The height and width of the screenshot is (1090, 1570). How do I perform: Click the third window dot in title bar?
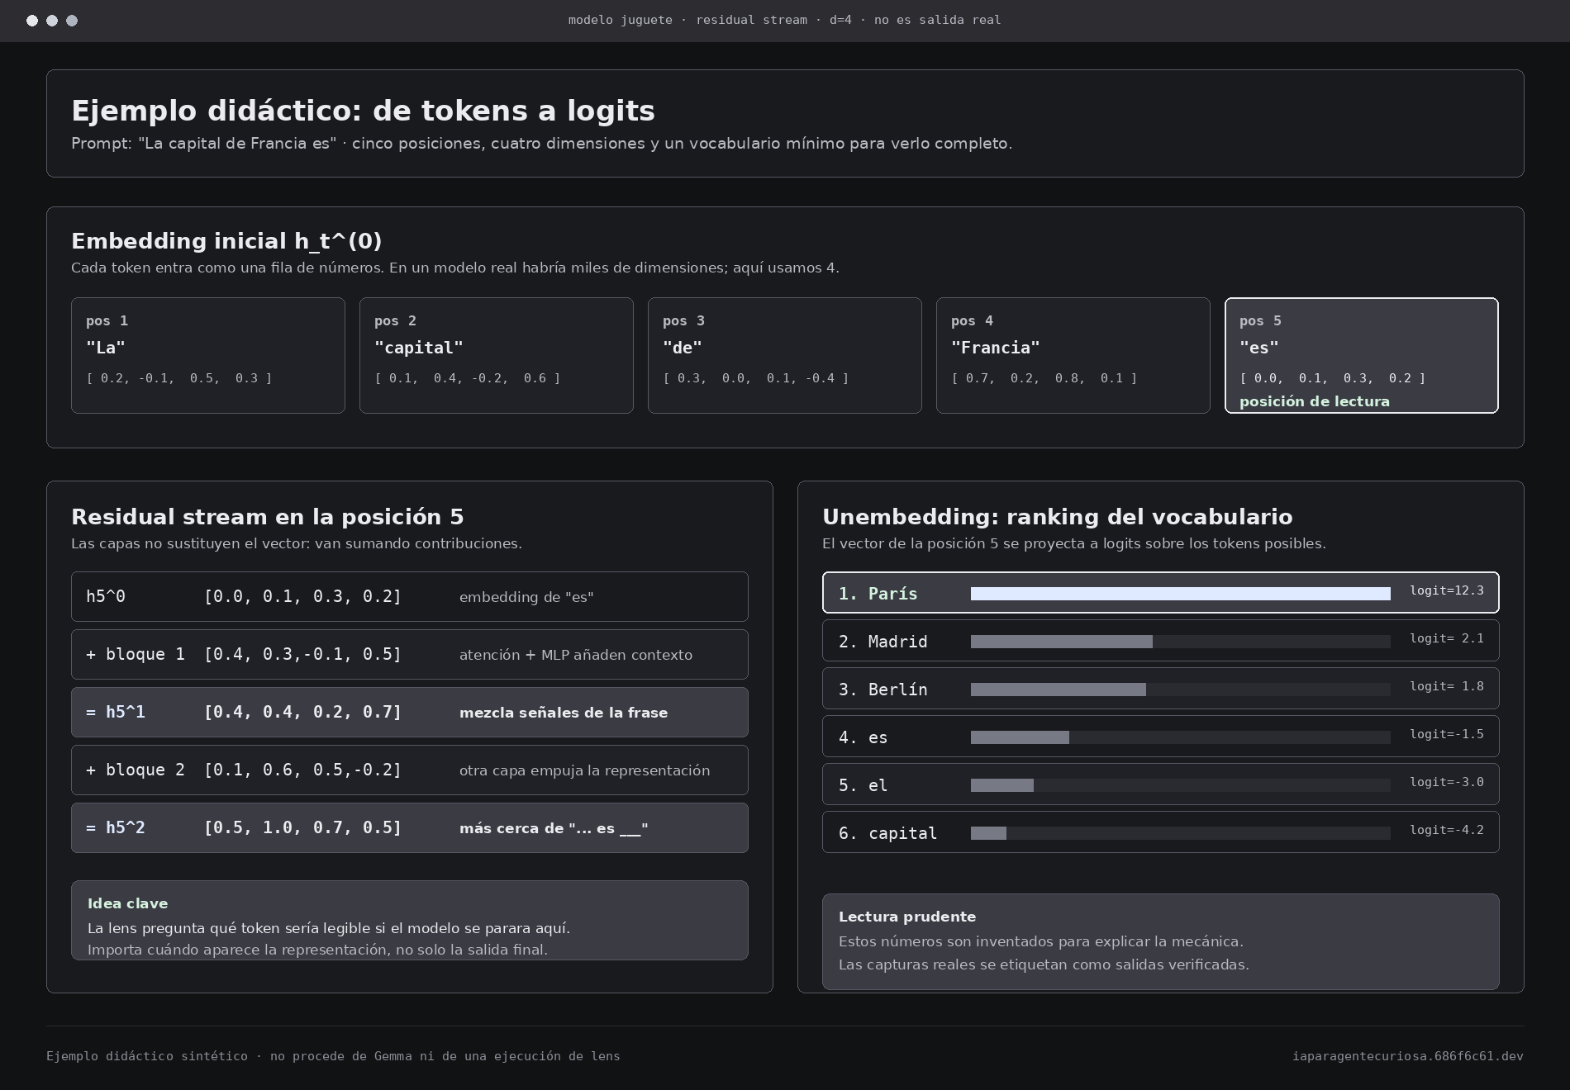pyautogui.click(x=72, y=21)
